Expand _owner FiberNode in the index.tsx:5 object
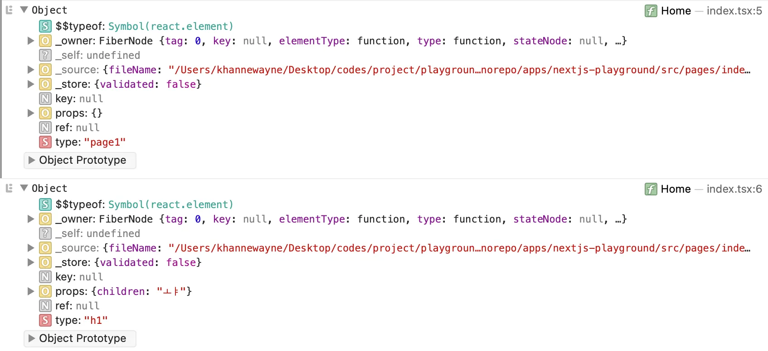The image size is (768, 351). [31, 41]
